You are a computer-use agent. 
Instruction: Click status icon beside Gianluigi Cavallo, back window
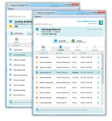coord(10,65)
